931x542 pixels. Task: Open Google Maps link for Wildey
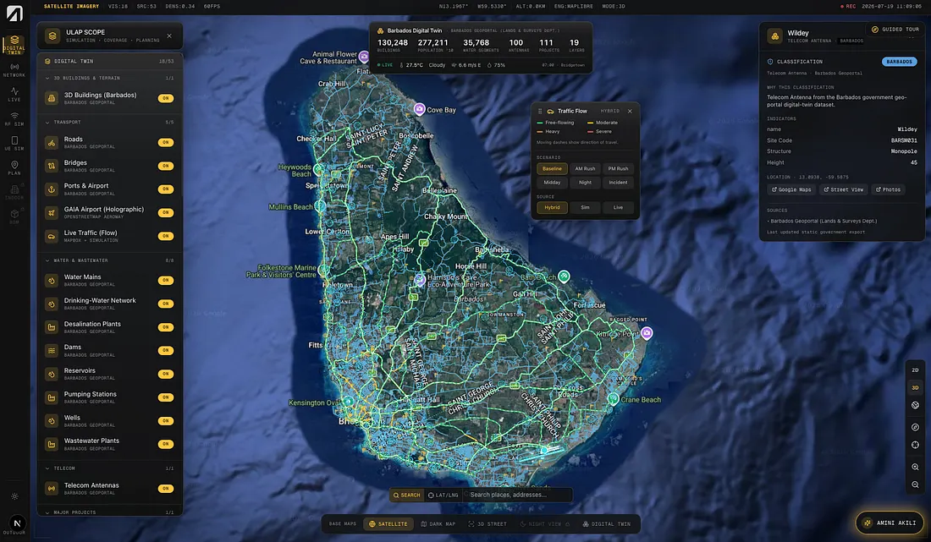click(x=791, y=189)
